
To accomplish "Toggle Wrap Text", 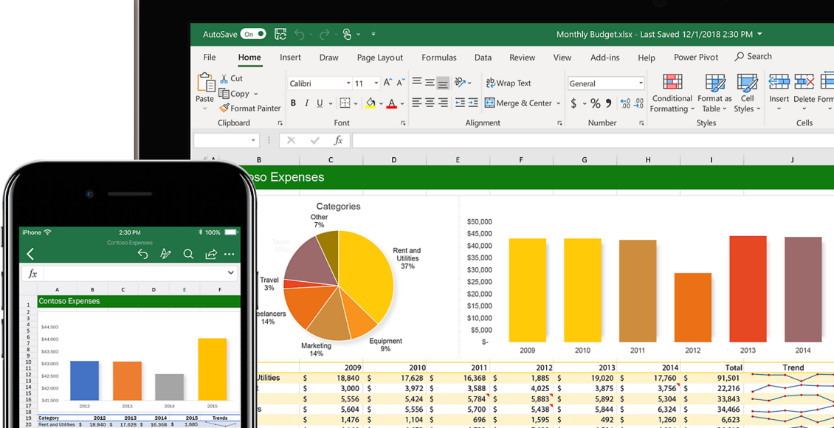I will tap(509, 83).
